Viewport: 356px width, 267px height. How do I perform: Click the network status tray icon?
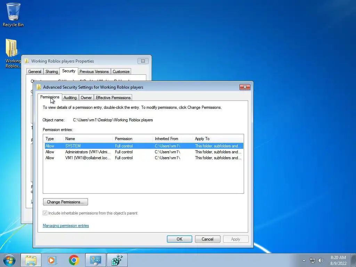click(x=313, y=260)
